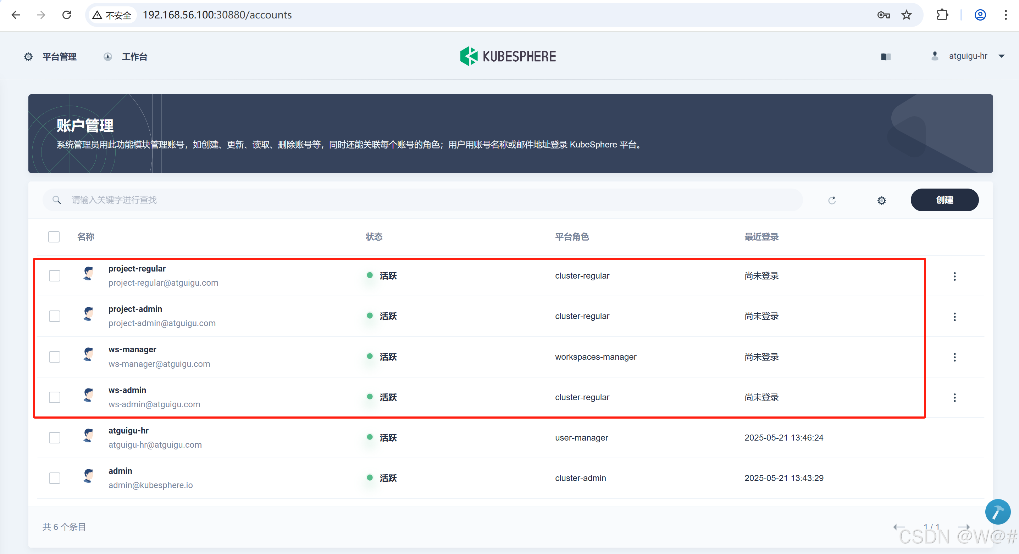Click the KubeSphere logo
Viewport: 1019px width, 554px height.
tap(508, 56)
